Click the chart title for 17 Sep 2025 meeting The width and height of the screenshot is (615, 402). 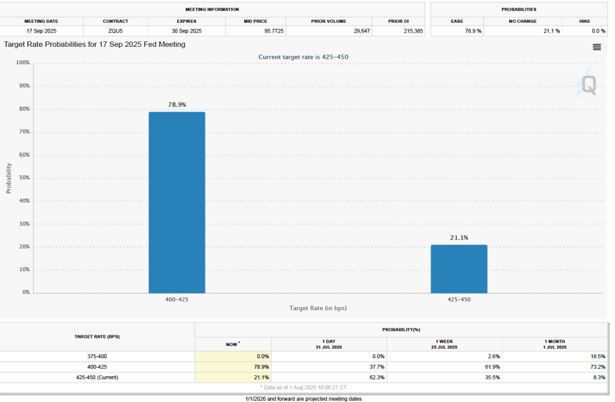coord(94,44)
